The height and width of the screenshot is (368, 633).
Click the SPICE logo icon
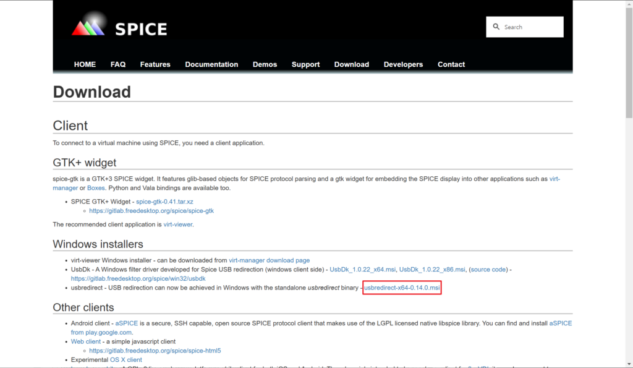(x=89, y=26)
